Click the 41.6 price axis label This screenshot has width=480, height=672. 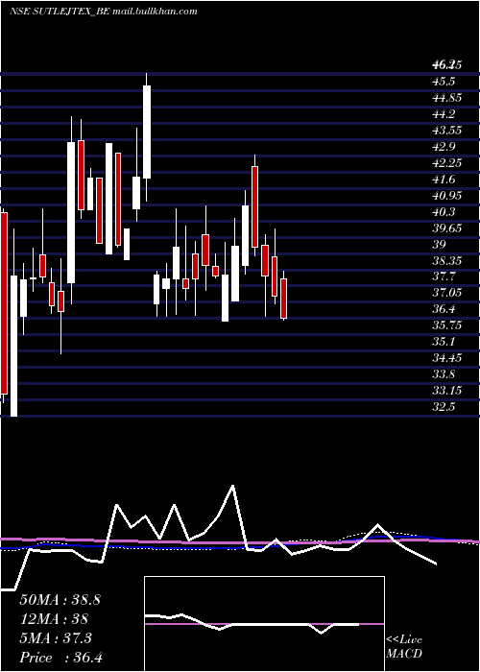click(444, 180)
